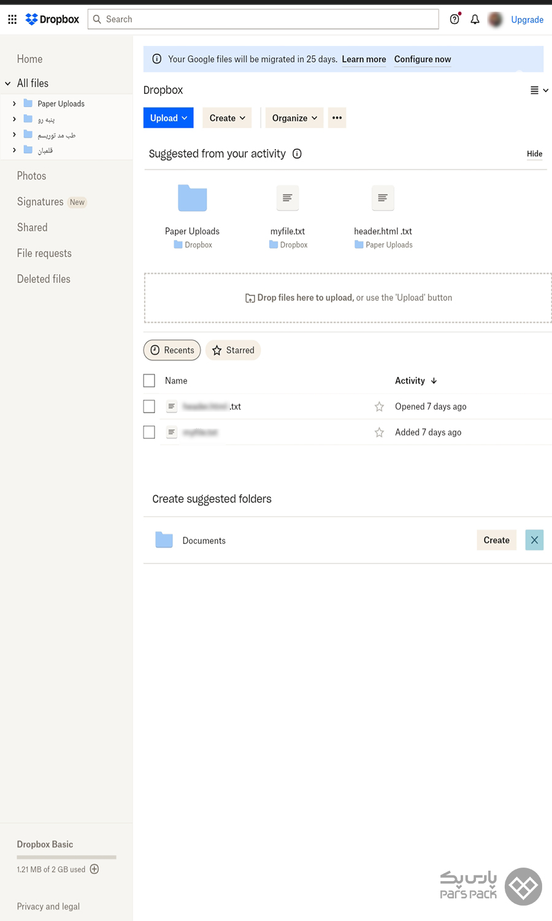Open File requests in sidebar
Viewport: 552px width, 921px height.
point(44,253)
